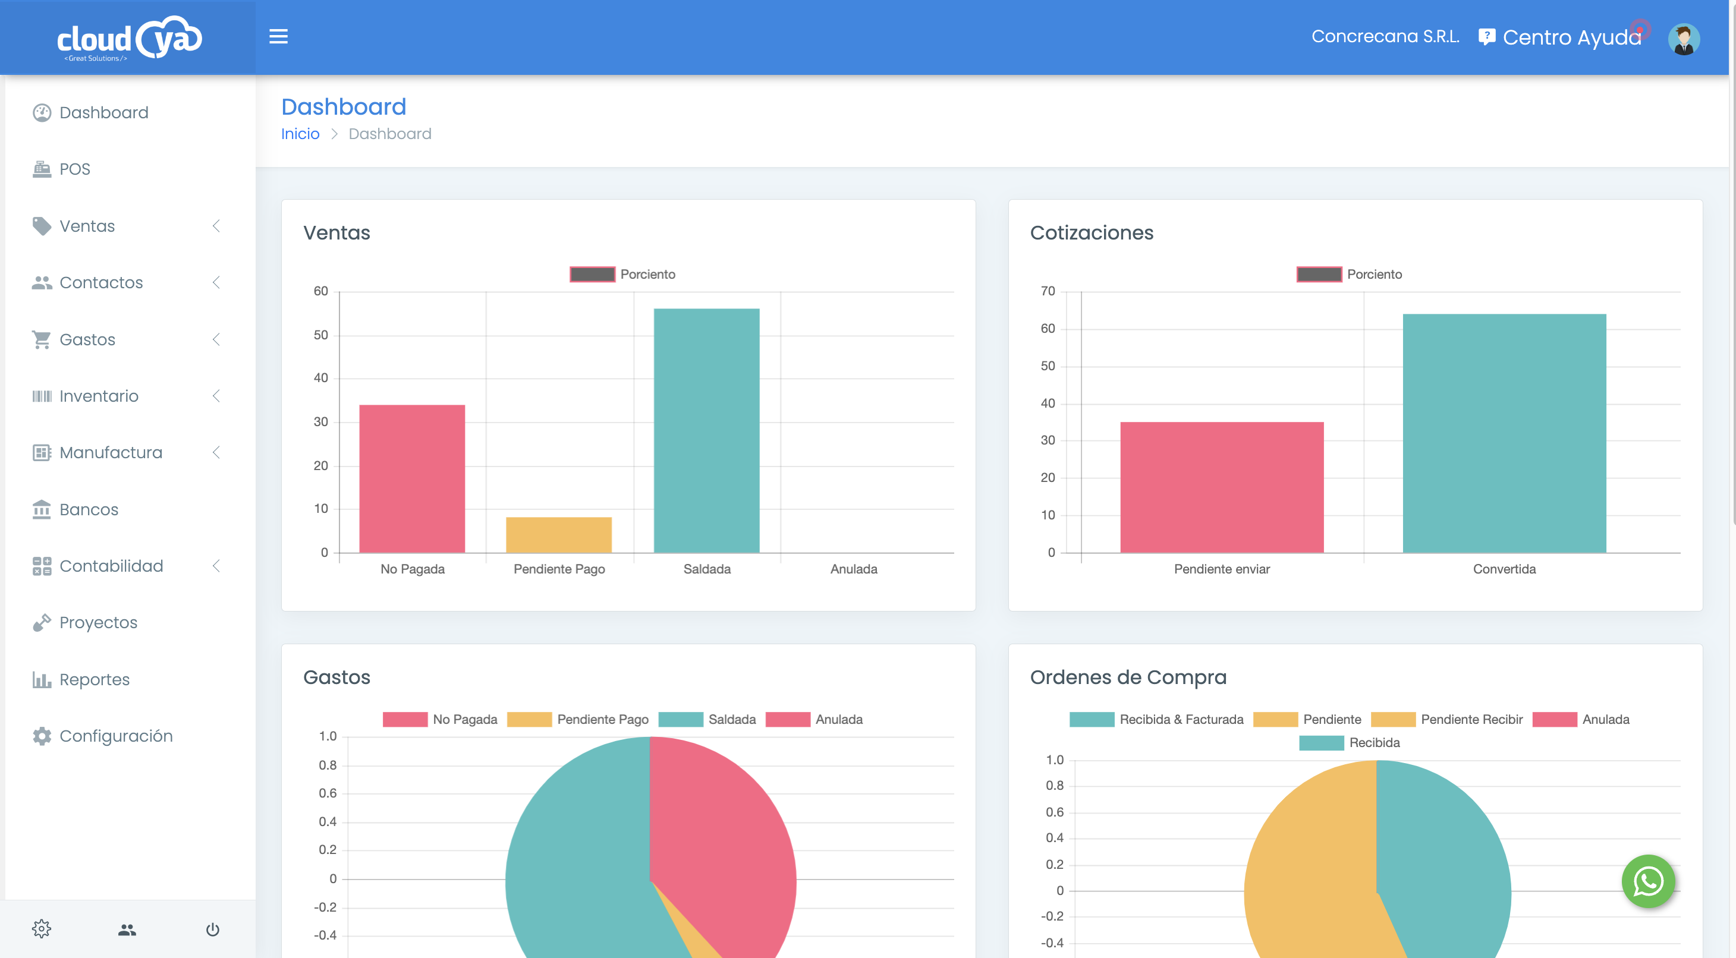The height and width of the screenshot is (958, 1736).
Task: Expand the Gastos submenu chevron
Action: (216, 339)
